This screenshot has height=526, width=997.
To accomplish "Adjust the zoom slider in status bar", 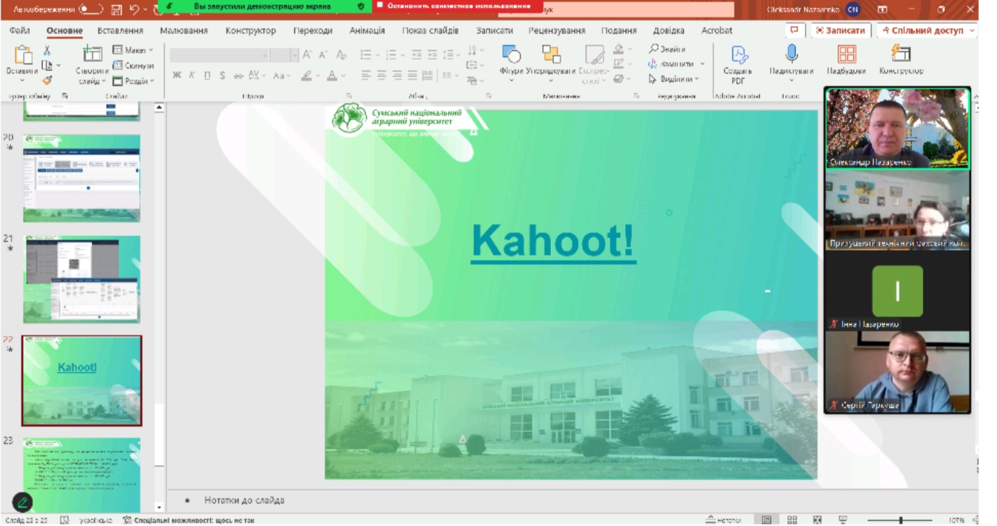I will click(x=900, y=520).
